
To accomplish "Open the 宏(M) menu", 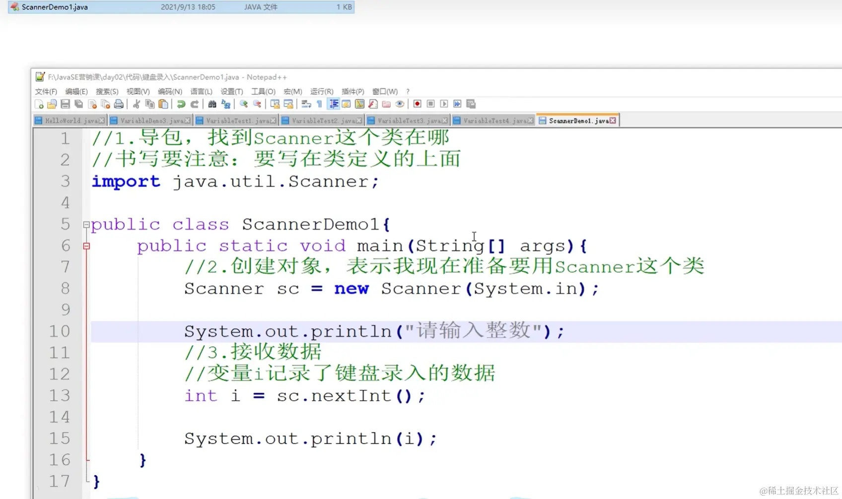I will (x=292, y=91).
